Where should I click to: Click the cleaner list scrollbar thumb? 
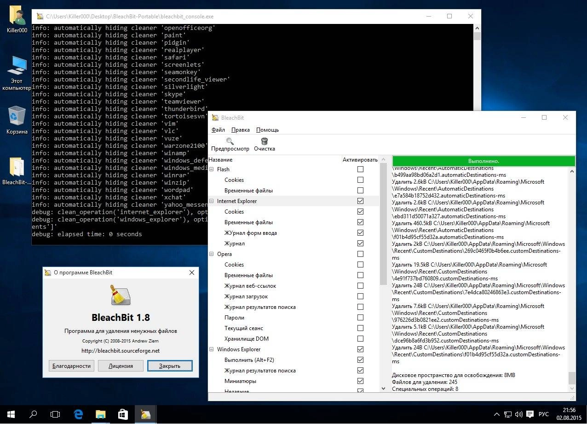click(384, 224)
